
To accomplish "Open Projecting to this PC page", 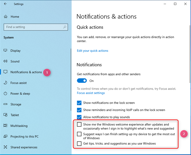I will (24, 136).
